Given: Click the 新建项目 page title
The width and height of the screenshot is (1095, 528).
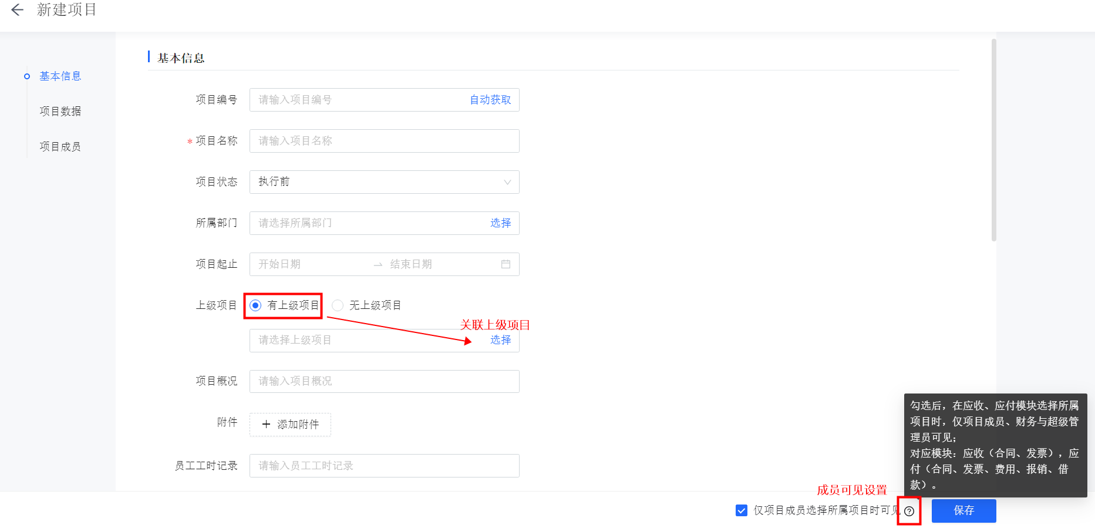Looking at the screenshot, I should pyautogui.click(x=66, y=9).
